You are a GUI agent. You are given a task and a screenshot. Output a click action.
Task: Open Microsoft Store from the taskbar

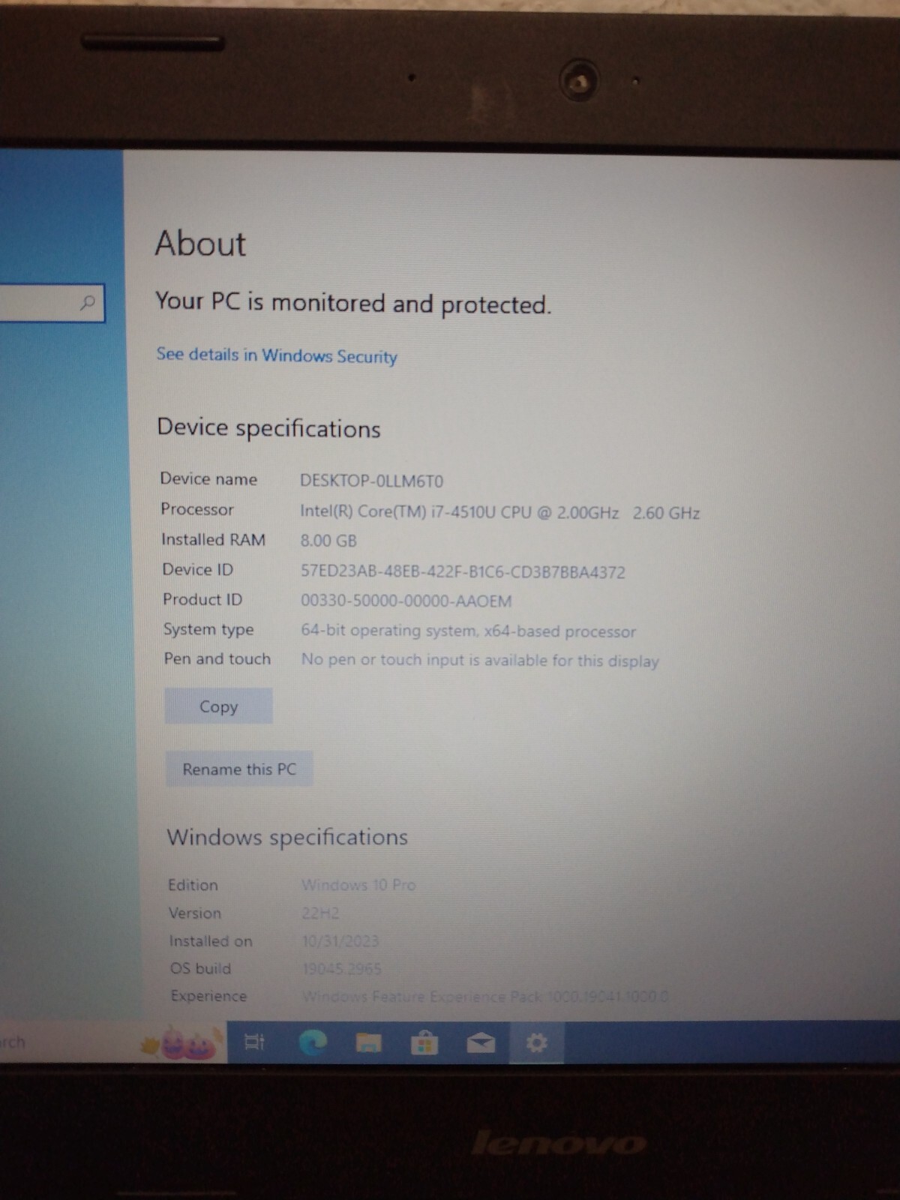click(424, 1043)
